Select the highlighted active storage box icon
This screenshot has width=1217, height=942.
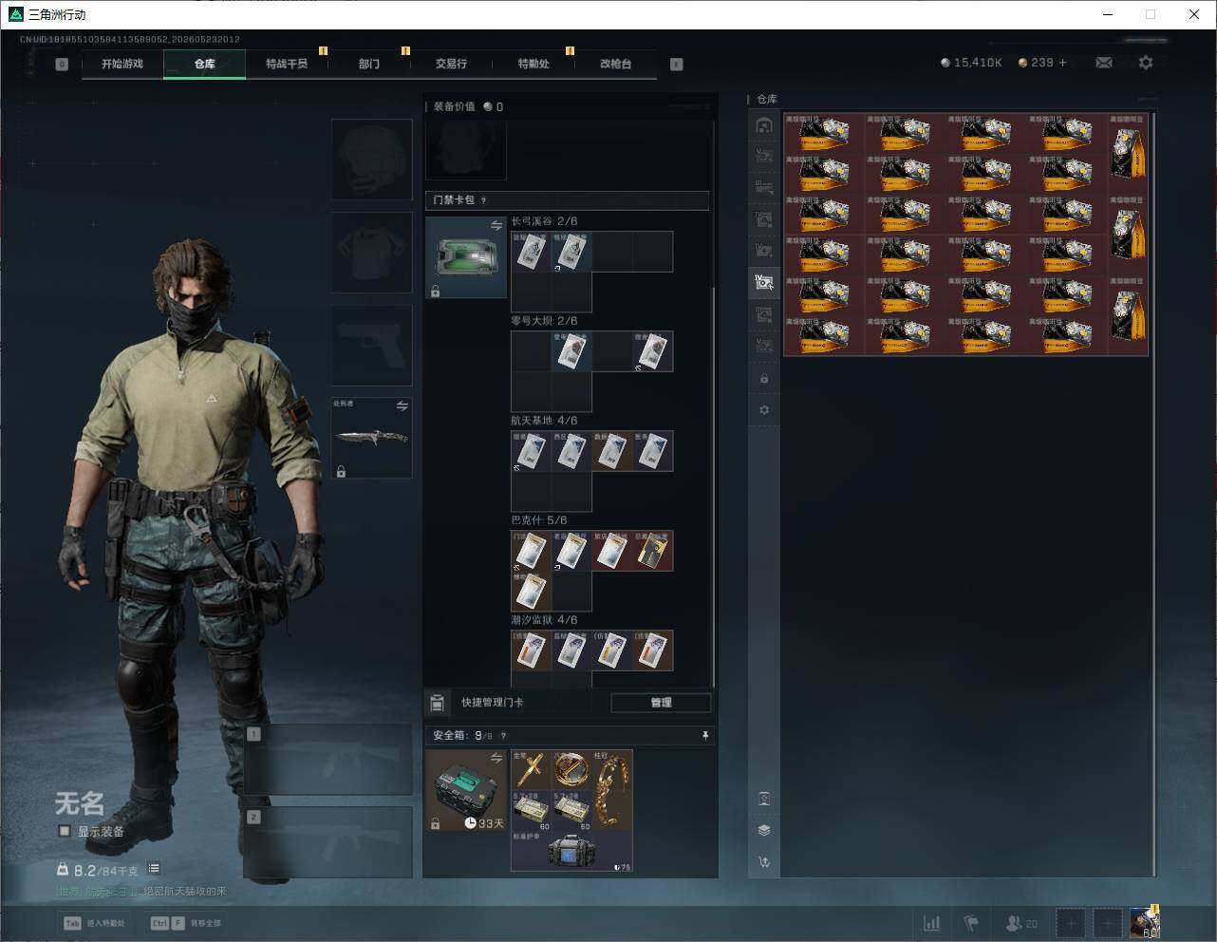coord(764,281)
